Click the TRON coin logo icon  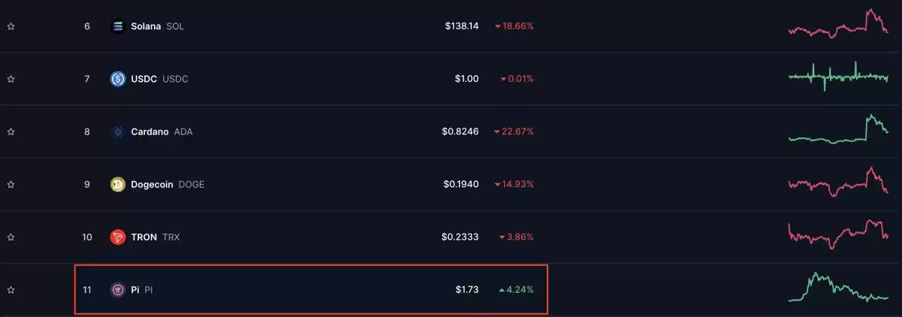click(x=117, y=237)
